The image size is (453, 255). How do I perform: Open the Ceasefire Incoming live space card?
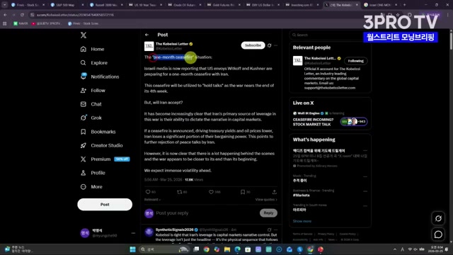[330, 119]
